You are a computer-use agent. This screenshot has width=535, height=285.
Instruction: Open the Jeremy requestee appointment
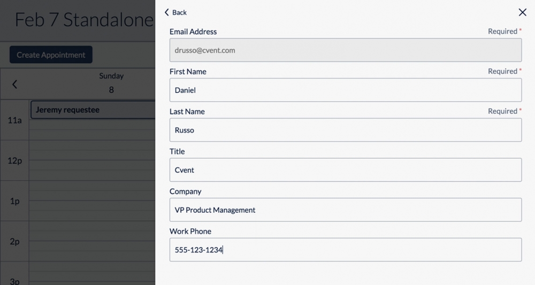pos(92,110)
